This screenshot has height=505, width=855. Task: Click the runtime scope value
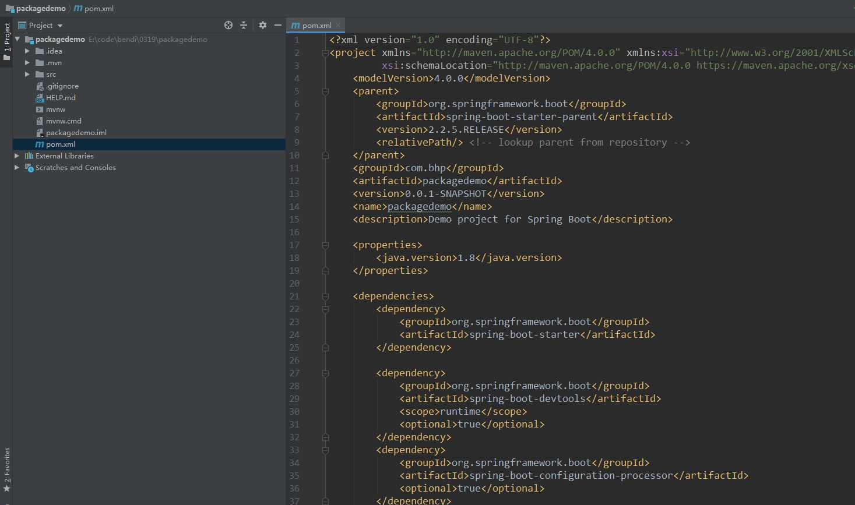pyautogui.click(x=460, y=411)
